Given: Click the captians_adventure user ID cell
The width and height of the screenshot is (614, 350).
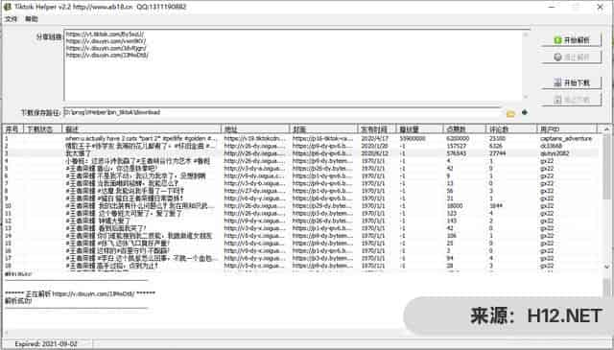Looking at the screenshot, I should tap(566, 139).
